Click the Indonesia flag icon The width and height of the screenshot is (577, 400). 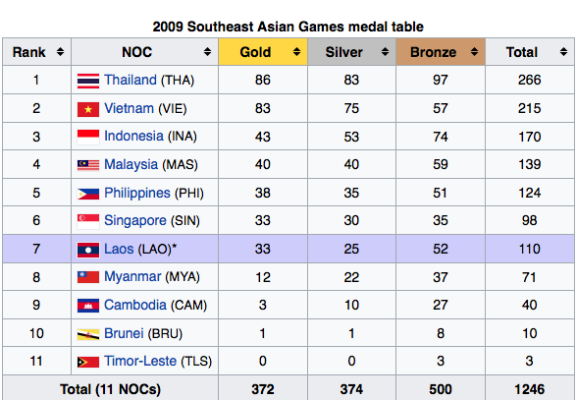pos(88,138)
